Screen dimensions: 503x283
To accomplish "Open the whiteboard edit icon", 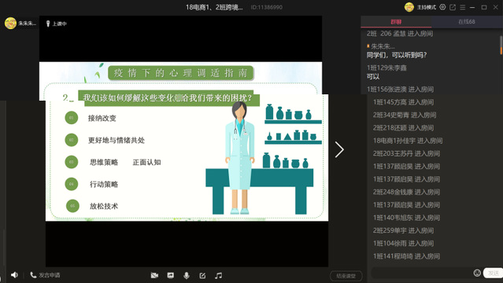I will pyautogui.click(x=202, y=275).
